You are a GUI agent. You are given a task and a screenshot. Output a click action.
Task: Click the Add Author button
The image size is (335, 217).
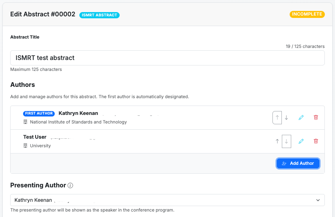pos(298,164)
